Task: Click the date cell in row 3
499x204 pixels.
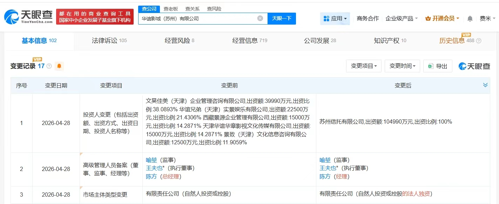Action: pyautogui.click(x=56, y=195)
